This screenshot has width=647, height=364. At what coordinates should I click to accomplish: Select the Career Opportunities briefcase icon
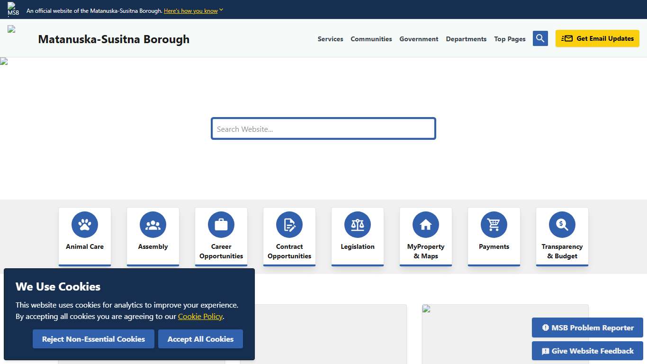tap(221, 225)
